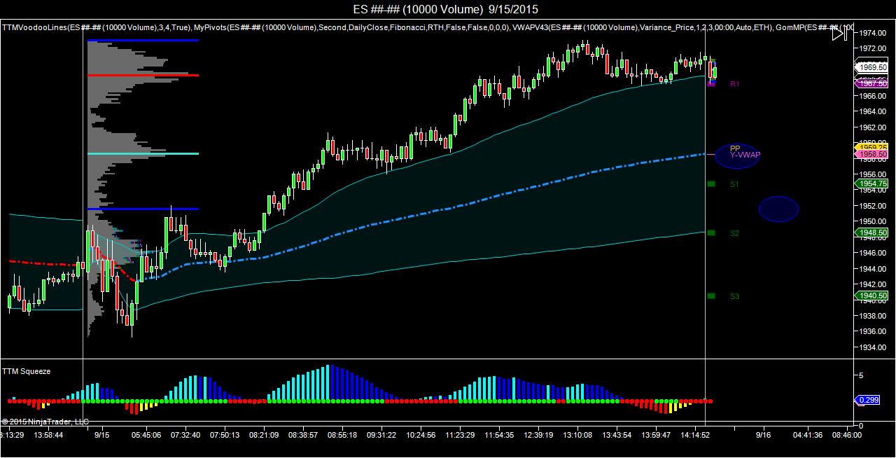This screenshot has width=896, height=458.
Task: Click the green 1940.50 price marker
Action: pos(871,296)
